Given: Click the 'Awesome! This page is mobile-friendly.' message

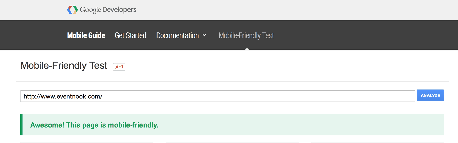Looking at the screenshot, I should (x=94, y=125).
